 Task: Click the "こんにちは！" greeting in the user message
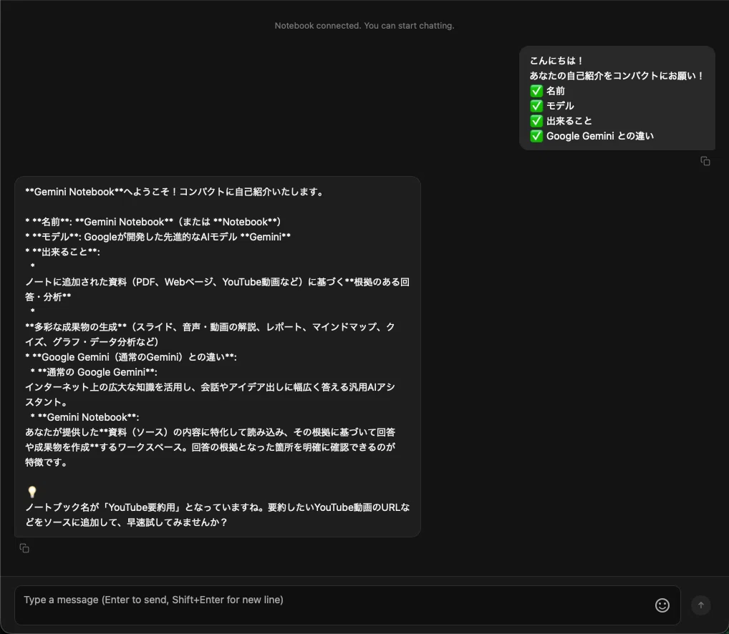pyautogui.click(x=556, y=61)
